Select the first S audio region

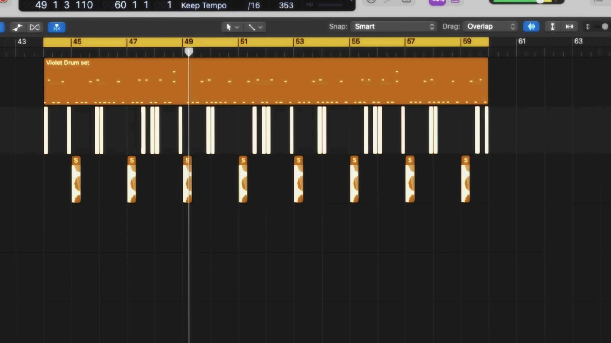tap(76, 179)
